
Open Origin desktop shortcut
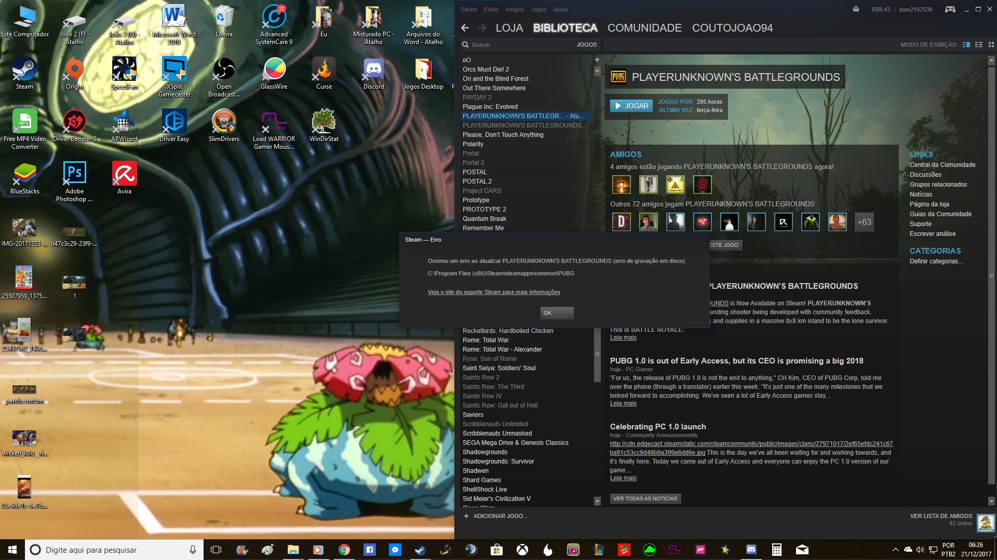74,73
